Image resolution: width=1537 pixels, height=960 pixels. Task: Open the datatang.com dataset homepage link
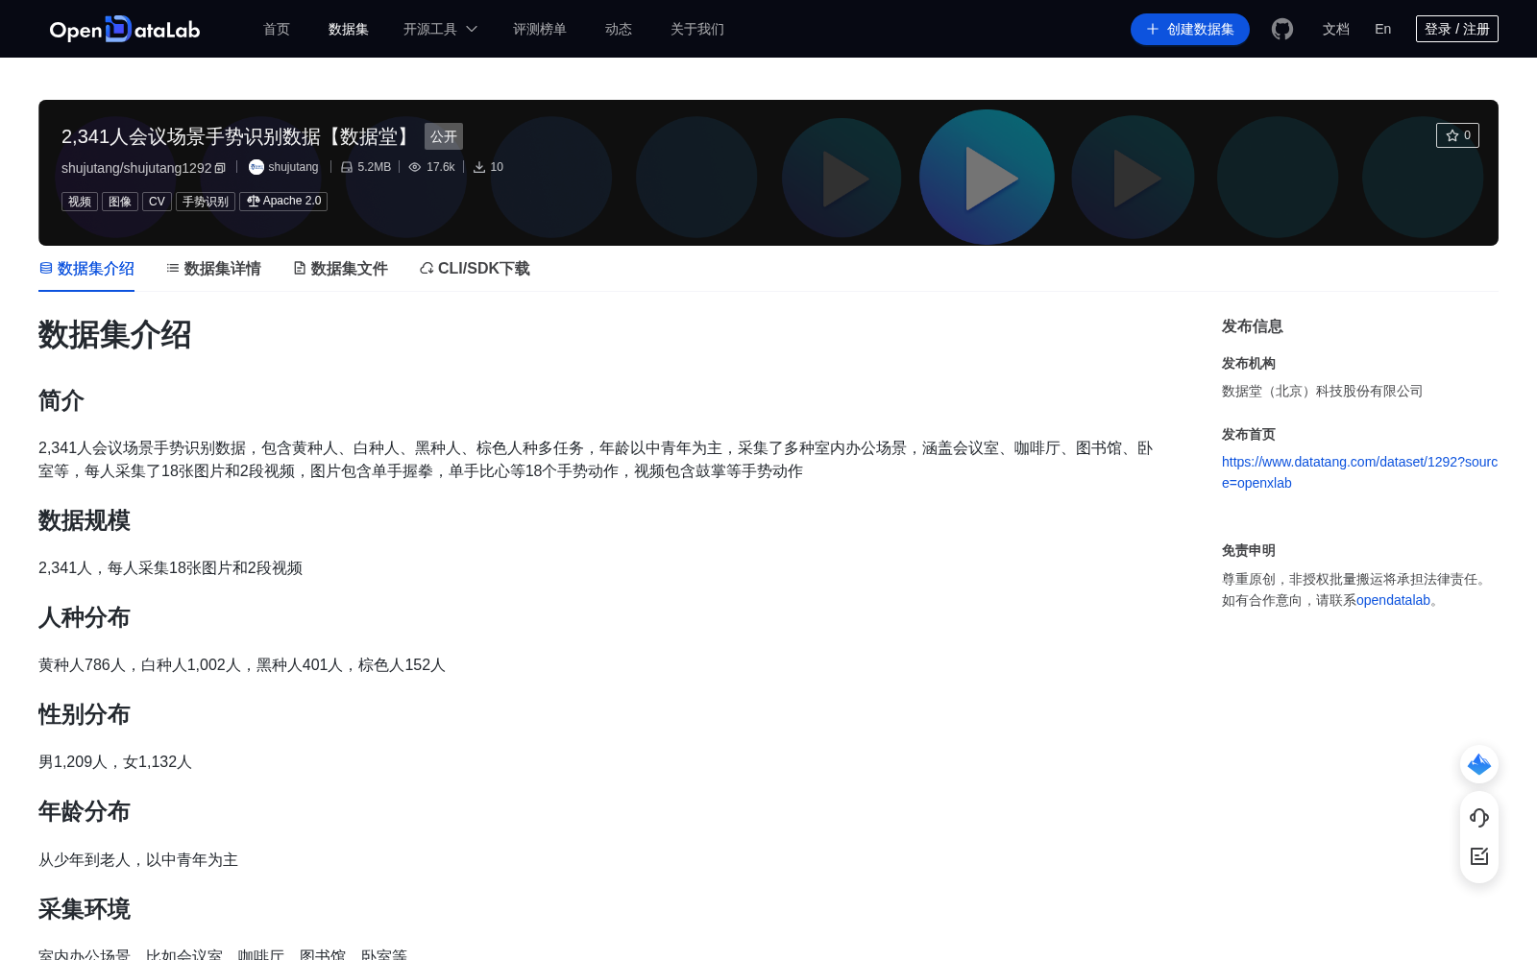[x=1359, y=472]
